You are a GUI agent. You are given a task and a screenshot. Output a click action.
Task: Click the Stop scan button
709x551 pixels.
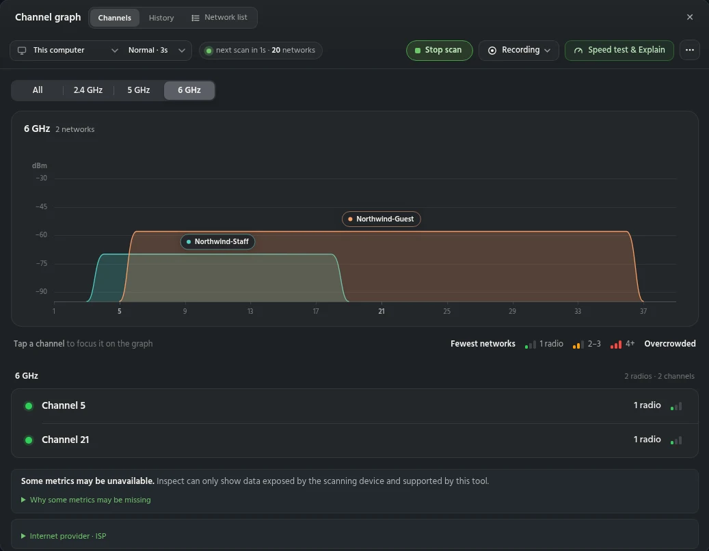[x=439, y=50]
